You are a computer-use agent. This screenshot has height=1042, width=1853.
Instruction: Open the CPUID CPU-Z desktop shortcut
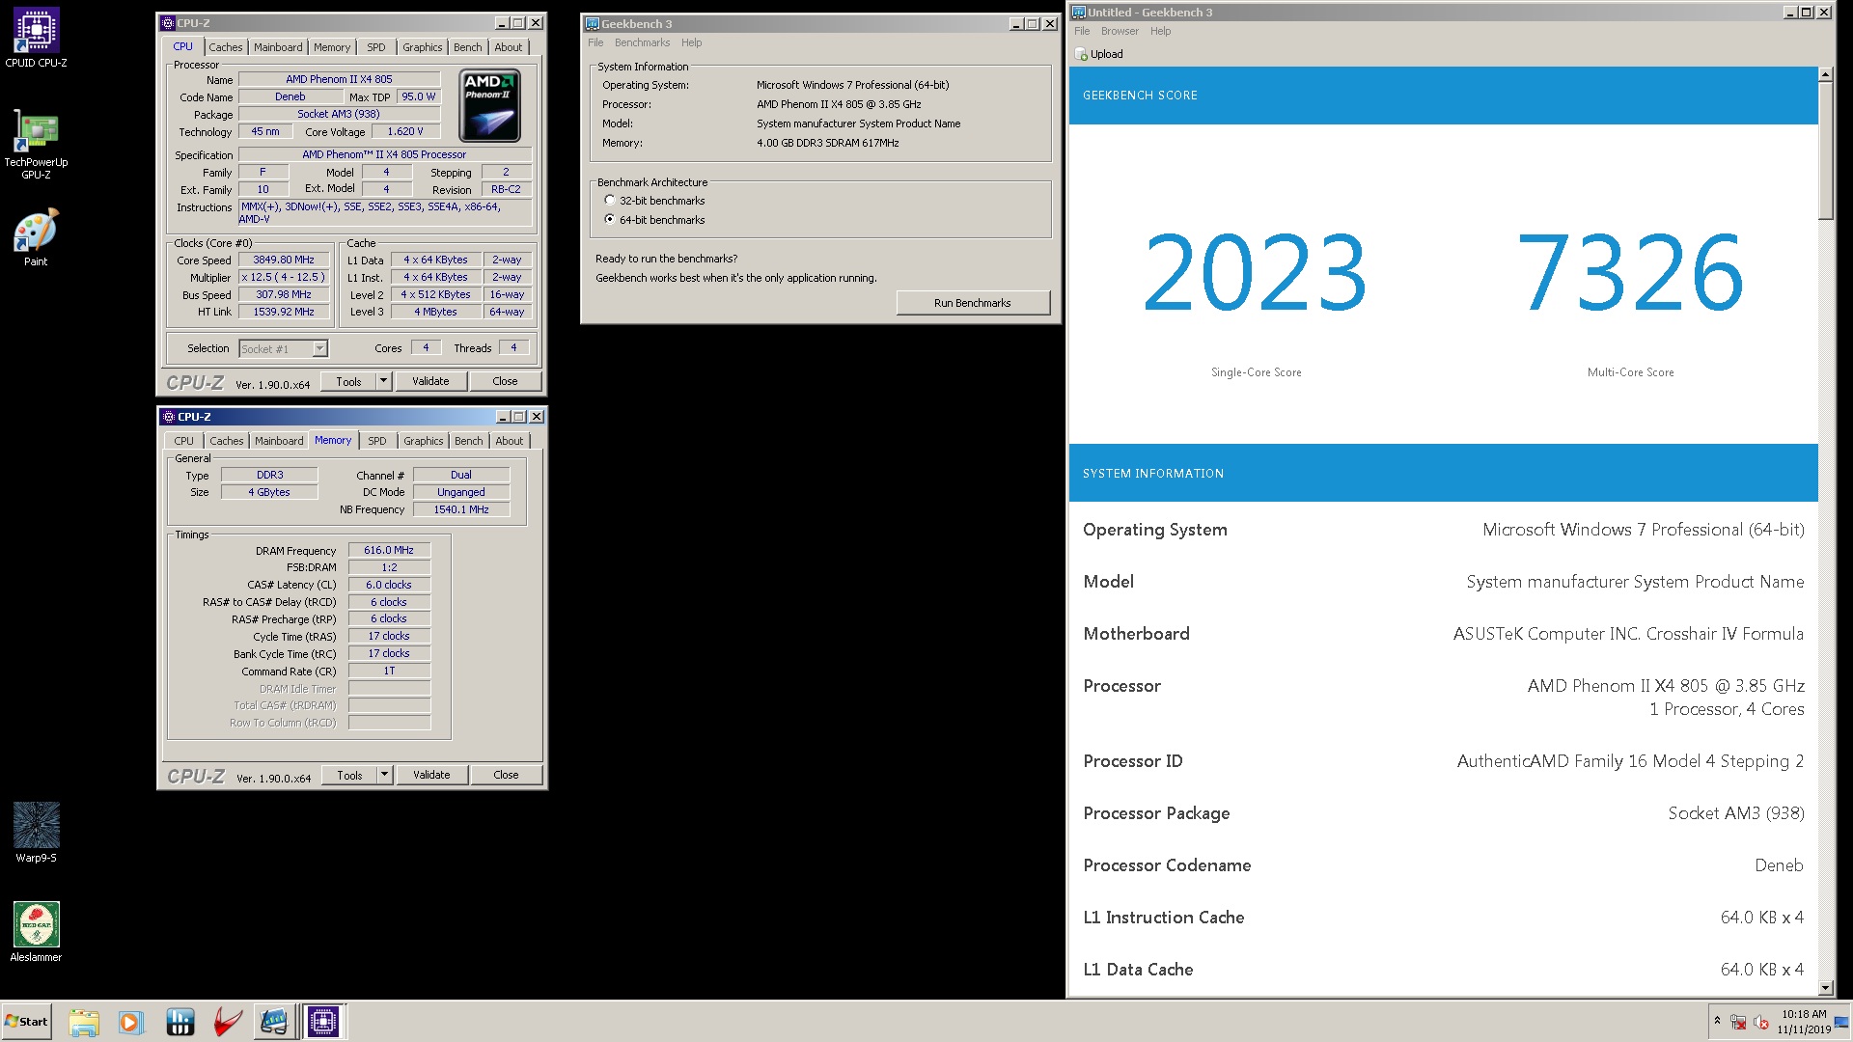36,39
